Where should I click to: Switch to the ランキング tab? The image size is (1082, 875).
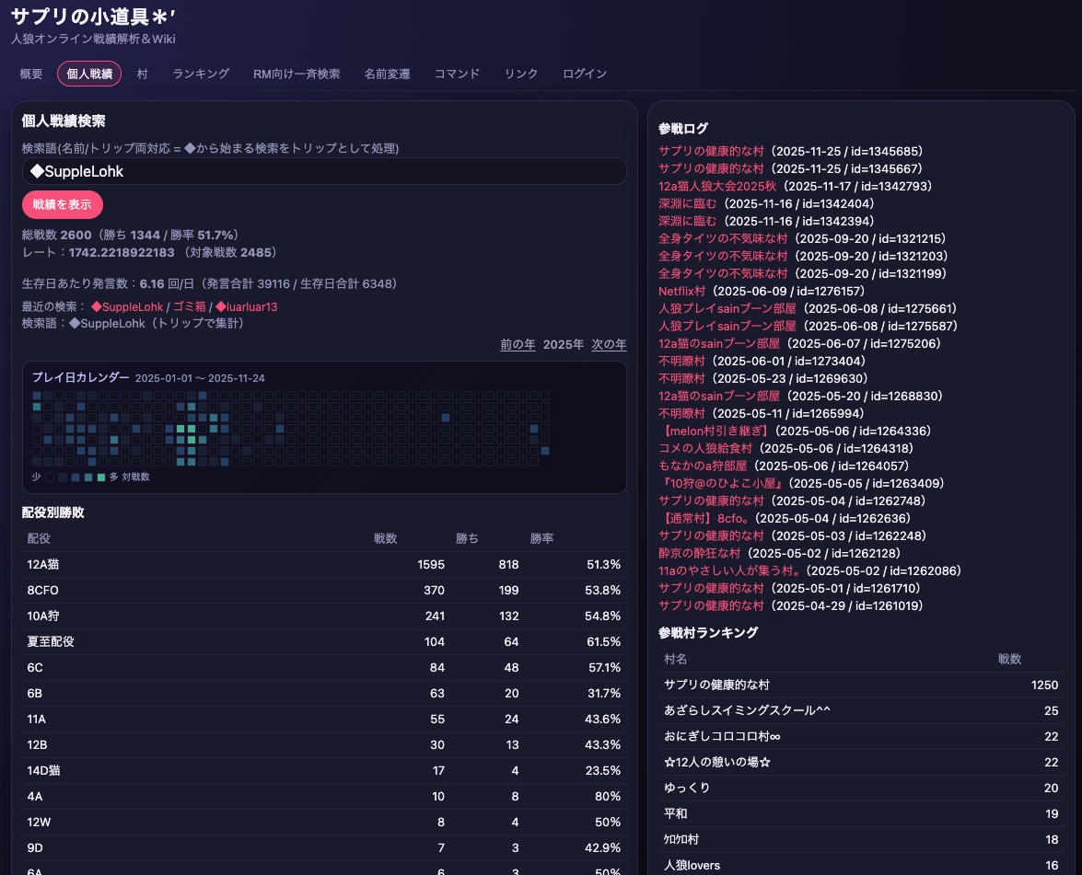[x=200, y=74]
